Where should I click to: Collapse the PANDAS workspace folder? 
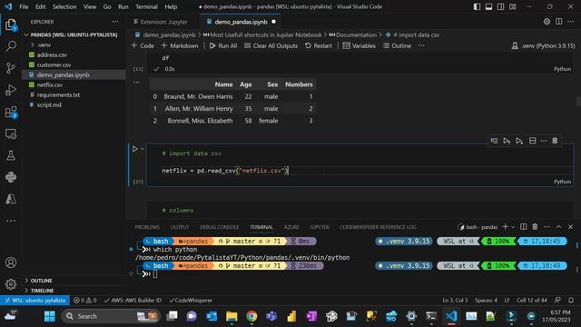74,35
